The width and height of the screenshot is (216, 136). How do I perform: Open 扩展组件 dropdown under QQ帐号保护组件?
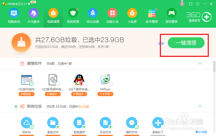[x=53, y=94]
